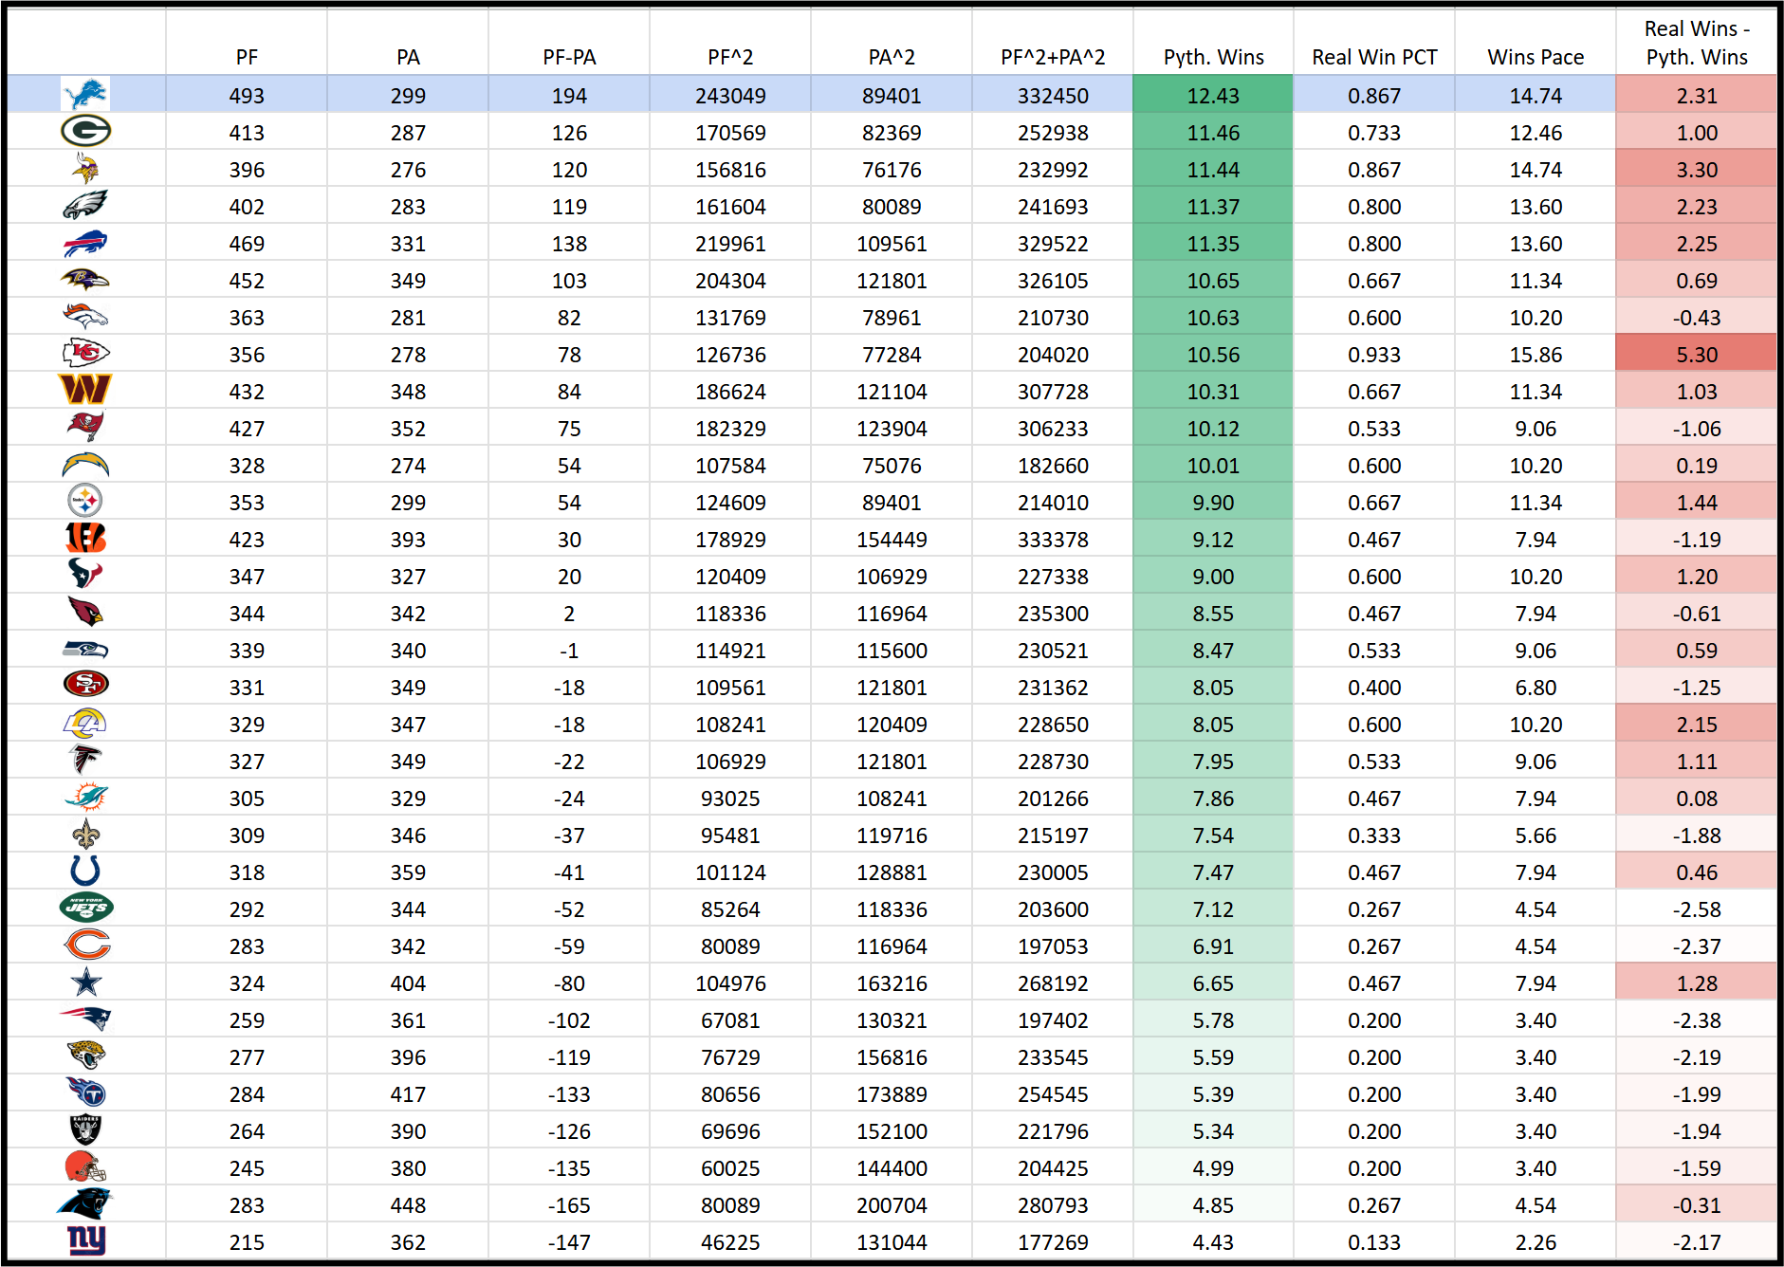Select the PA cell with value 448

coord(408,1205)
